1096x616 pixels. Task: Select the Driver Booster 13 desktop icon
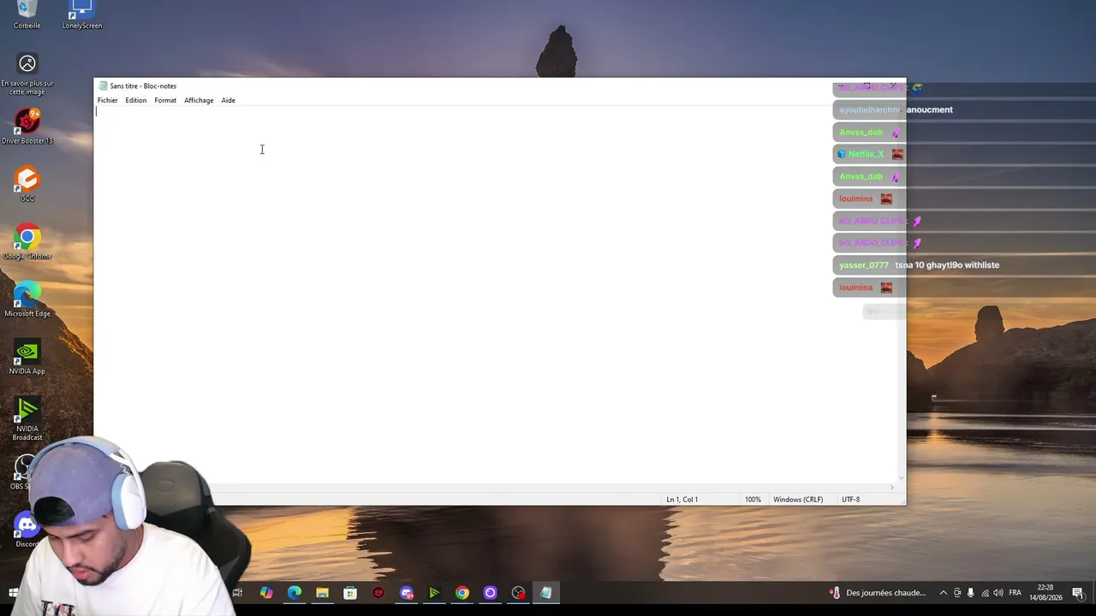click(27, 127)
